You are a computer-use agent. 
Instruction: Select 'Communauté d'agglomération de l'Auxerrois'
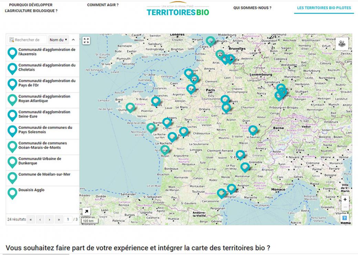[x=42, y=53]
